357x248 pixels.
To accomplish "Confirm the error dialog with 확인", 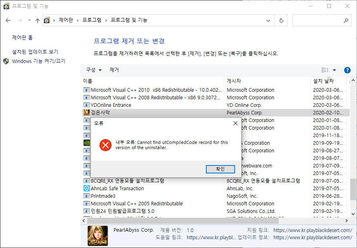I will coord(220,169).
